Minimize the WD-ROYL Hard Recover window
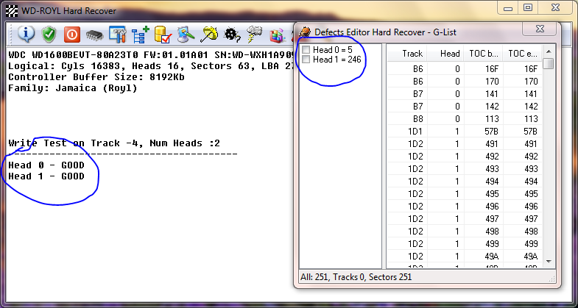Viewport: 578px width, 308px height. [x=507, y=7]
